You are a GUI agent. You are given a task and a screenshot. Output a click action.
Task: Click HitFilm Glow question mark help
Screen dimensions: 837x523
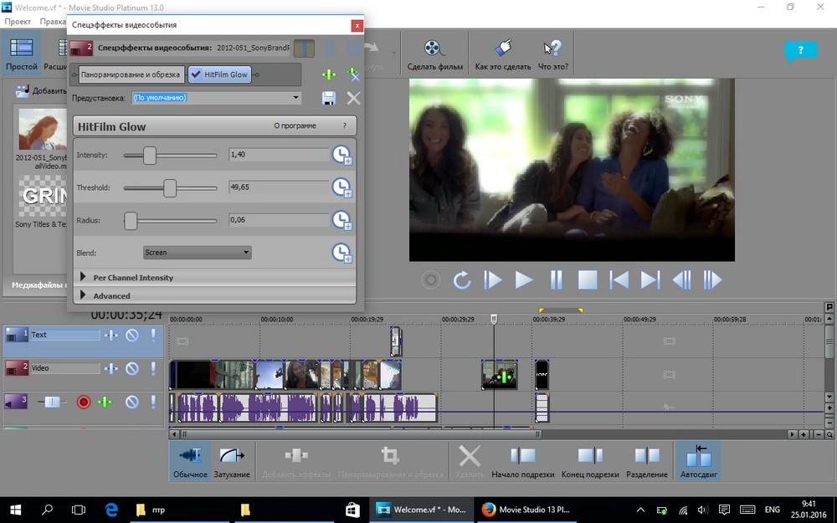pyautogui.click(x=344, y=126)
